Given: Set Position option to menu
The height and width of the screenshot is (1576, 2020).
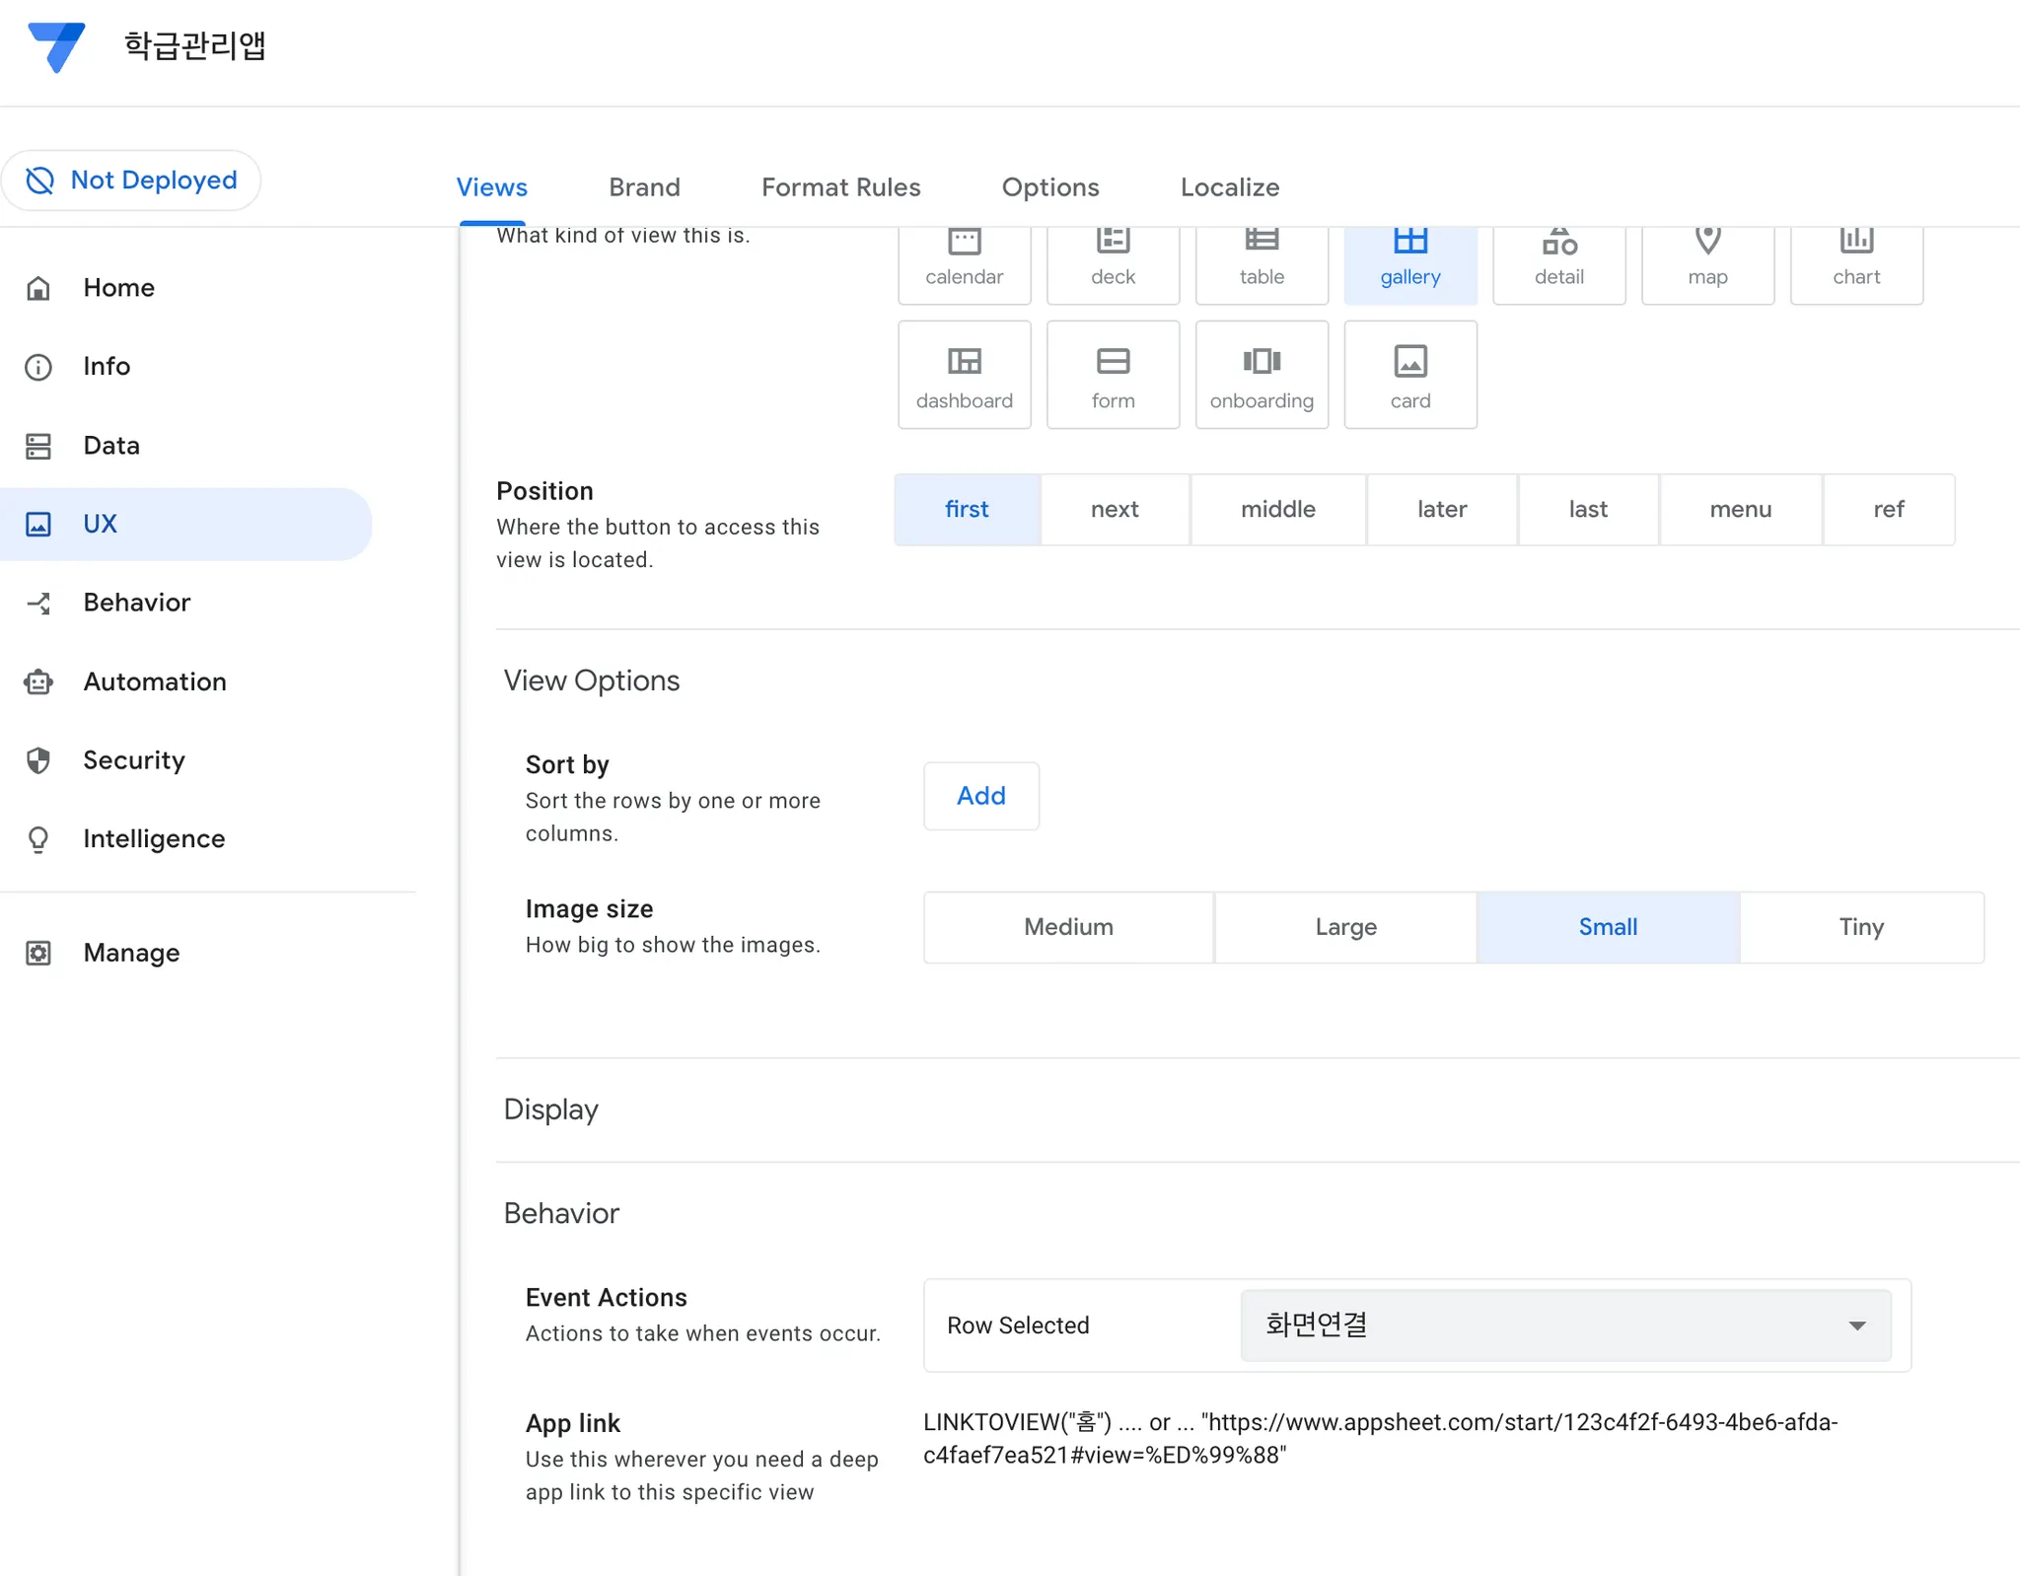Looking at the screenshot, I should pos(1740,509).
